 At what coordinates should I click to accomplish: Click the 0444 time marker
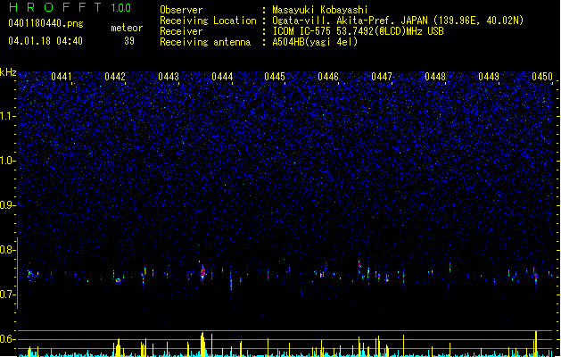pyautogui.click(x=222, y=77)
